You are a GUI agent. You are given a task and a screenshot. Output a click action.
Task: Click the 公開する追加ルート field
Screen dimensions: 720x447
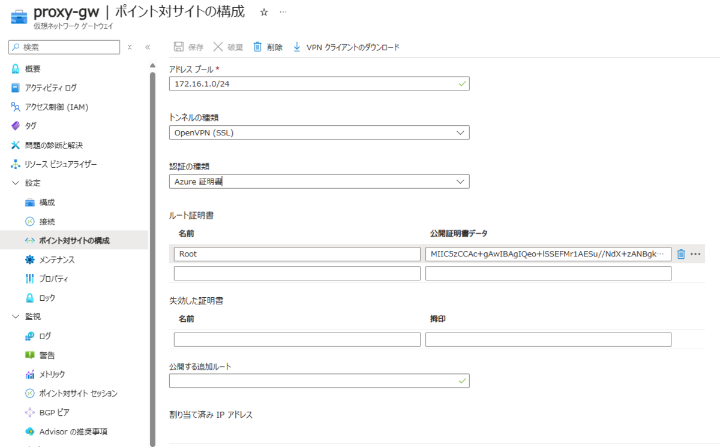(x=319, y=380)
